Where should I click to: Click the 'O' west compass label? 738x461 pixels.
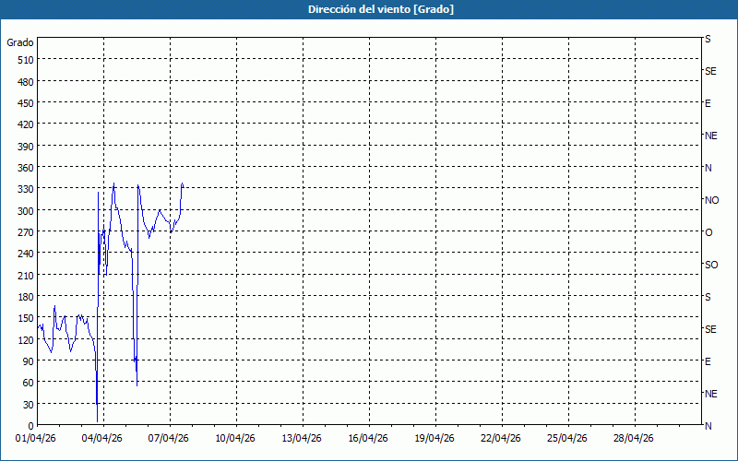point(708,232)
